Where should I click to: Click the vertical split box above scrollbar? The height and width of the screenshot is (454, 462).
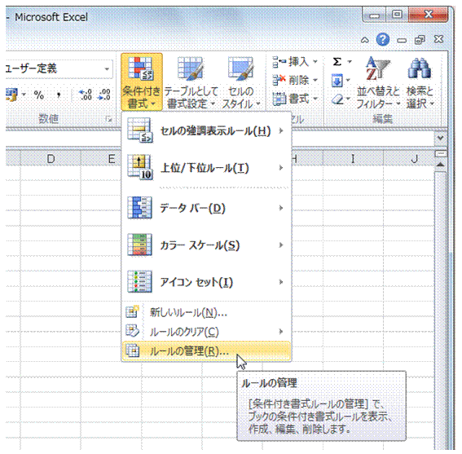click(441, 153)
